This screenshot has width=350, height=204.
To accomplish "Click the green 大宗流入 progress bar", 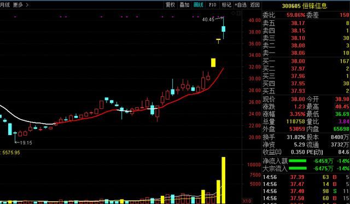I will (x=297, y=168).
